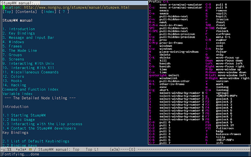Image resolution: width=251 pixels, height=157 pixels.
Task: Click the 'next-in-frame' command entry
Action: pos(171,25)
